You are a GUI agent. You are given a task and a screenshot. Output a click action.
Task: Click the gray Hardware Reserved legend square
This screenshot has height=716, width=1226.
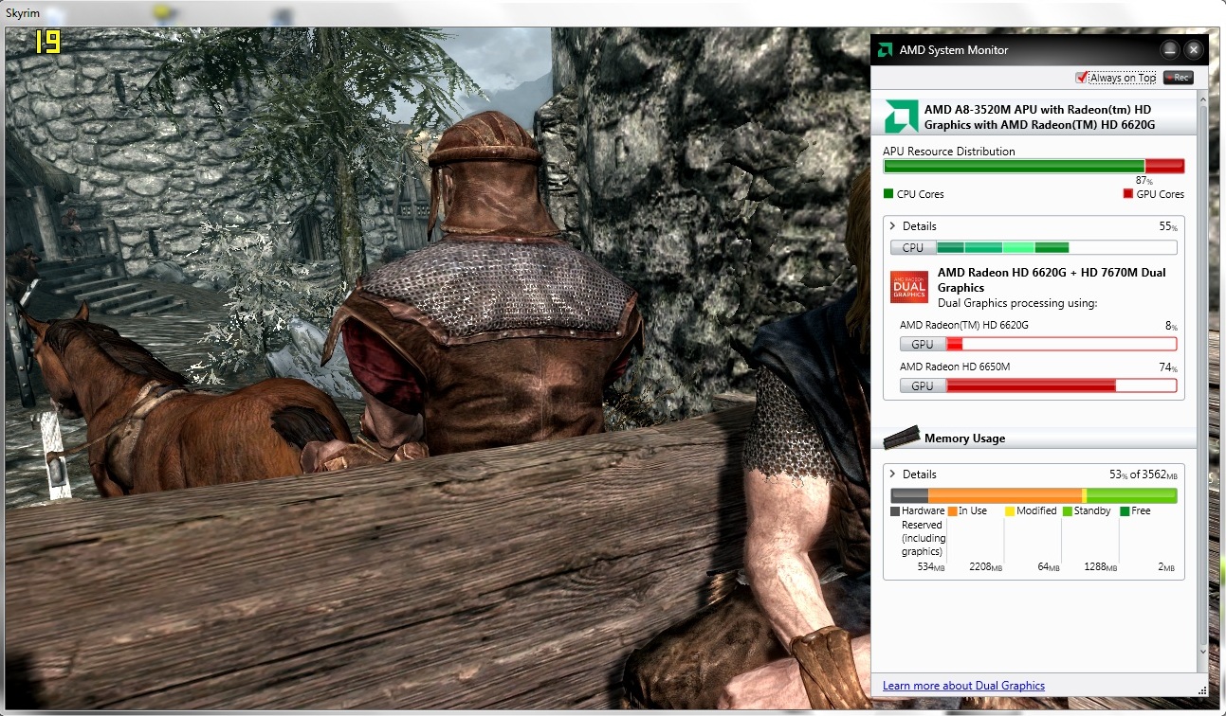click(895, 511)
